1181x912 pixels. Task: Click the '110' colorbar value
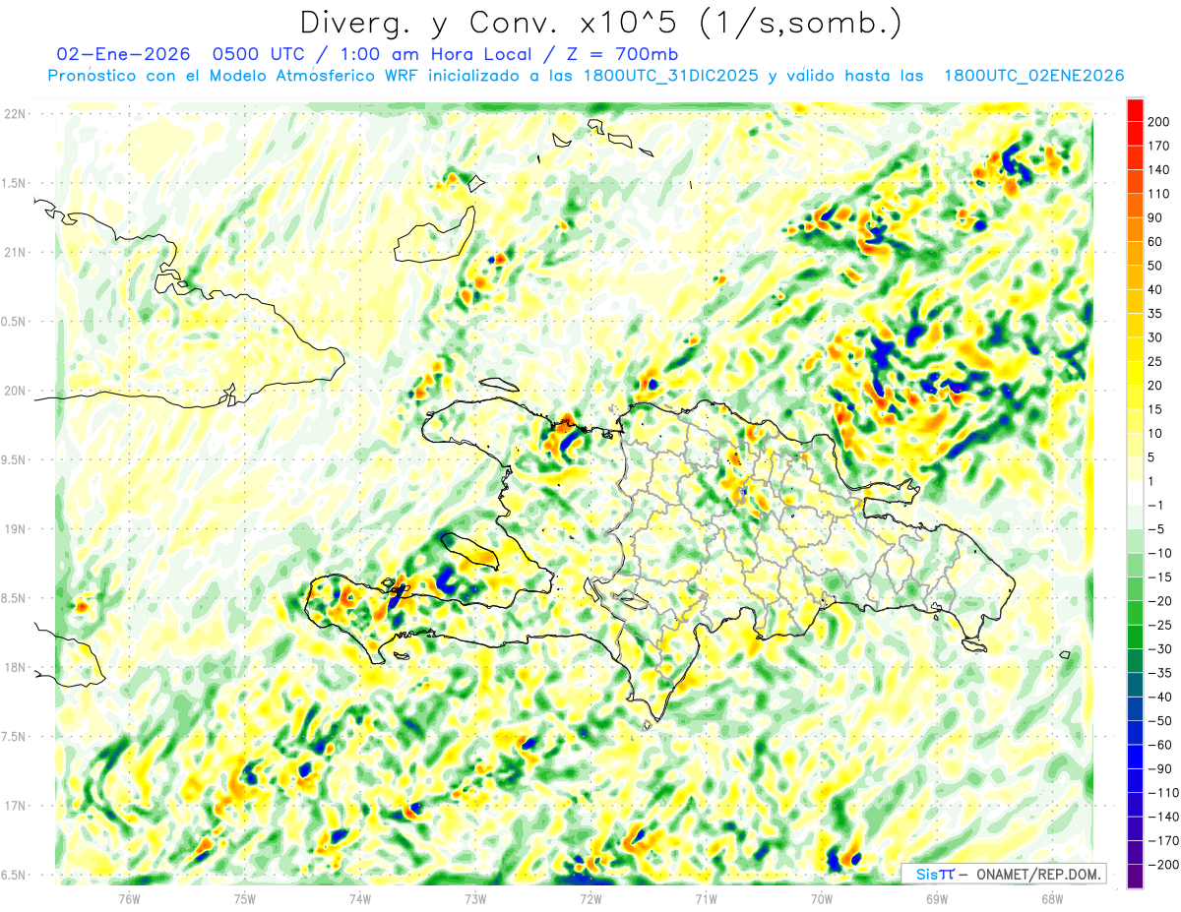(1159, 194)
